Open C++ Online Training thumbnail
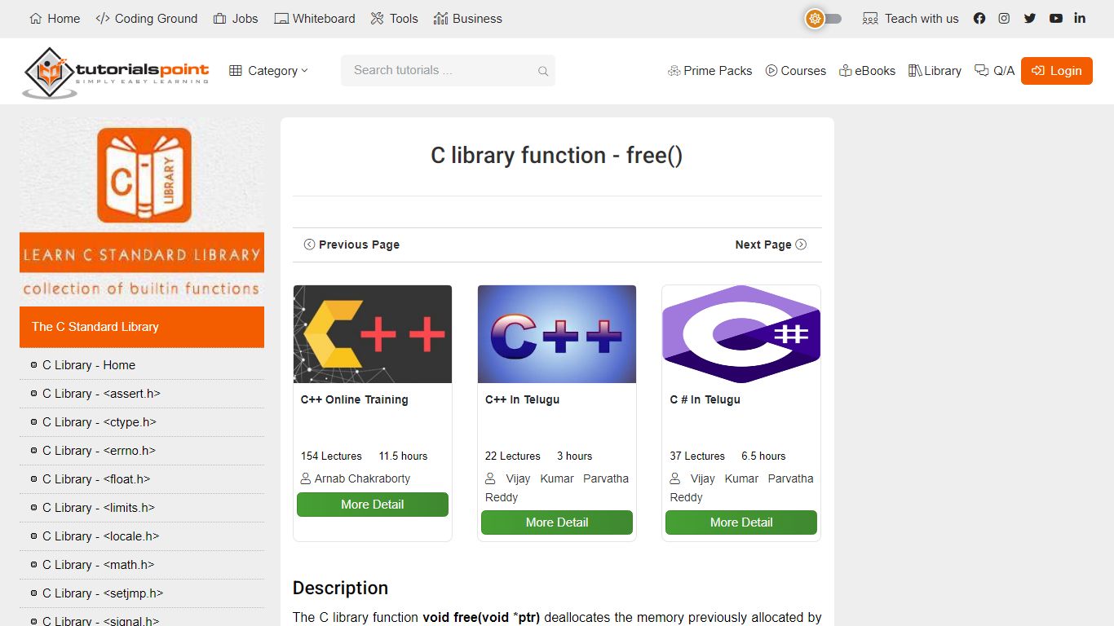This screenshot has height=626, width=1114. [373, 334]
